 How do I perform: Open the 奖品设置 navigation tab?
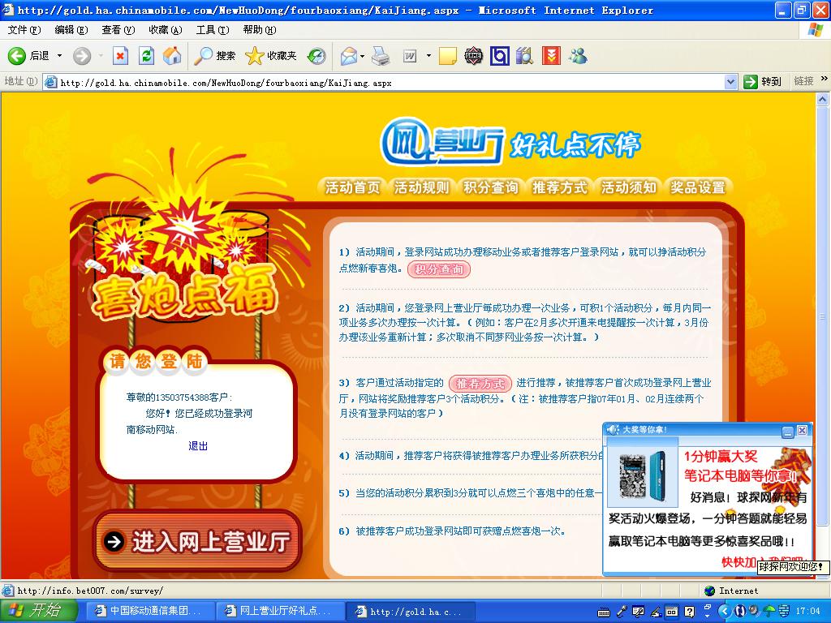pos(697,187)
